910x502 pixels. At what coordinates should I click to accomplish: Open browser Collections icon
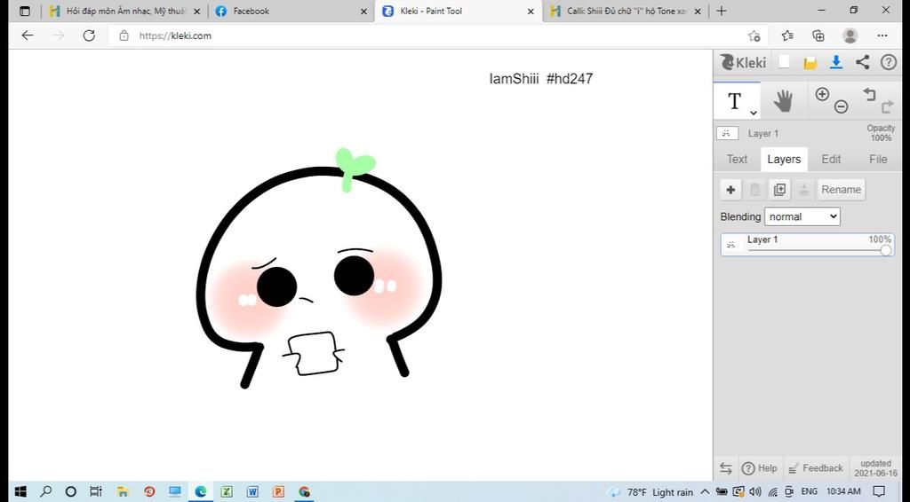818,35
